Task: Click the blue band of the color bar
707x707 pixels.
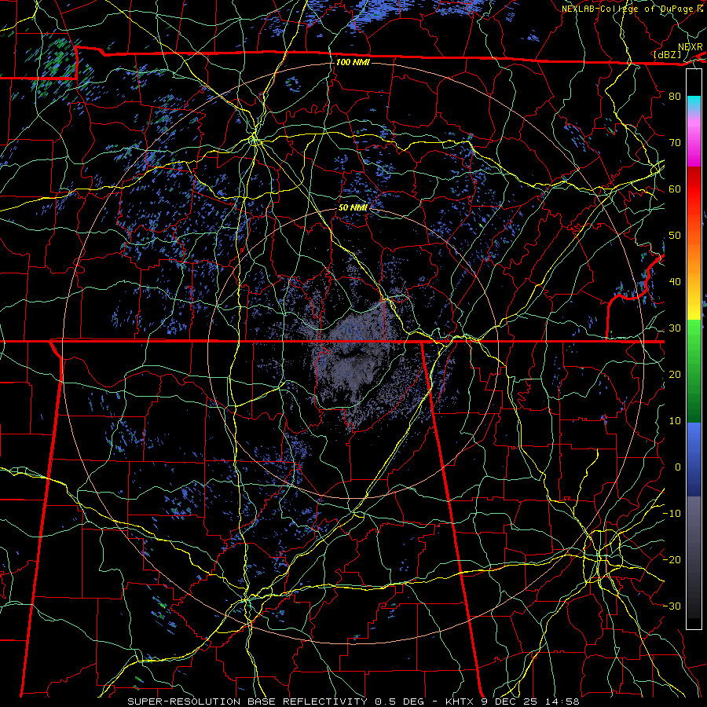Action: coord(694,459)
